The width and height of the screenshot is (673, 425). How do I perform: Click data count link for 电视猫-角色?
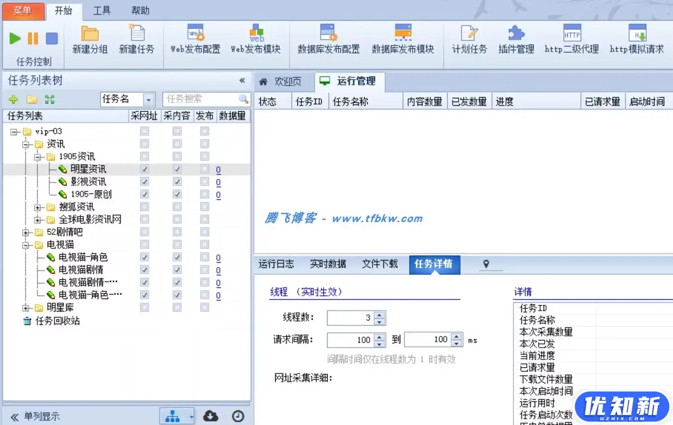pyautogui.click(x=218, y=258)
